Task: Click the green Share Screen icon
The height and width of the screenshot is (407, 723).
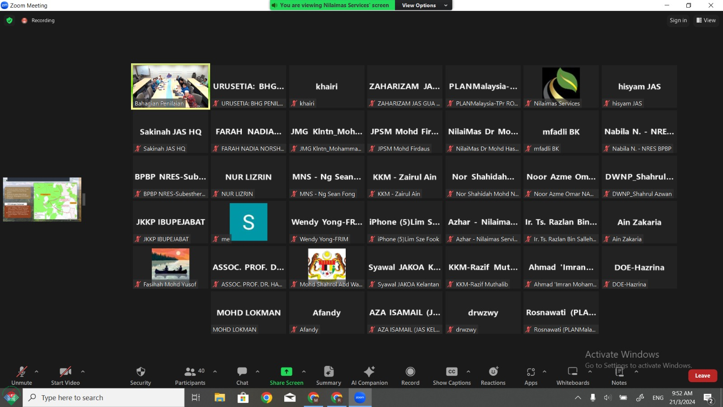Action: pyautogui.click(x=286, y=372)
